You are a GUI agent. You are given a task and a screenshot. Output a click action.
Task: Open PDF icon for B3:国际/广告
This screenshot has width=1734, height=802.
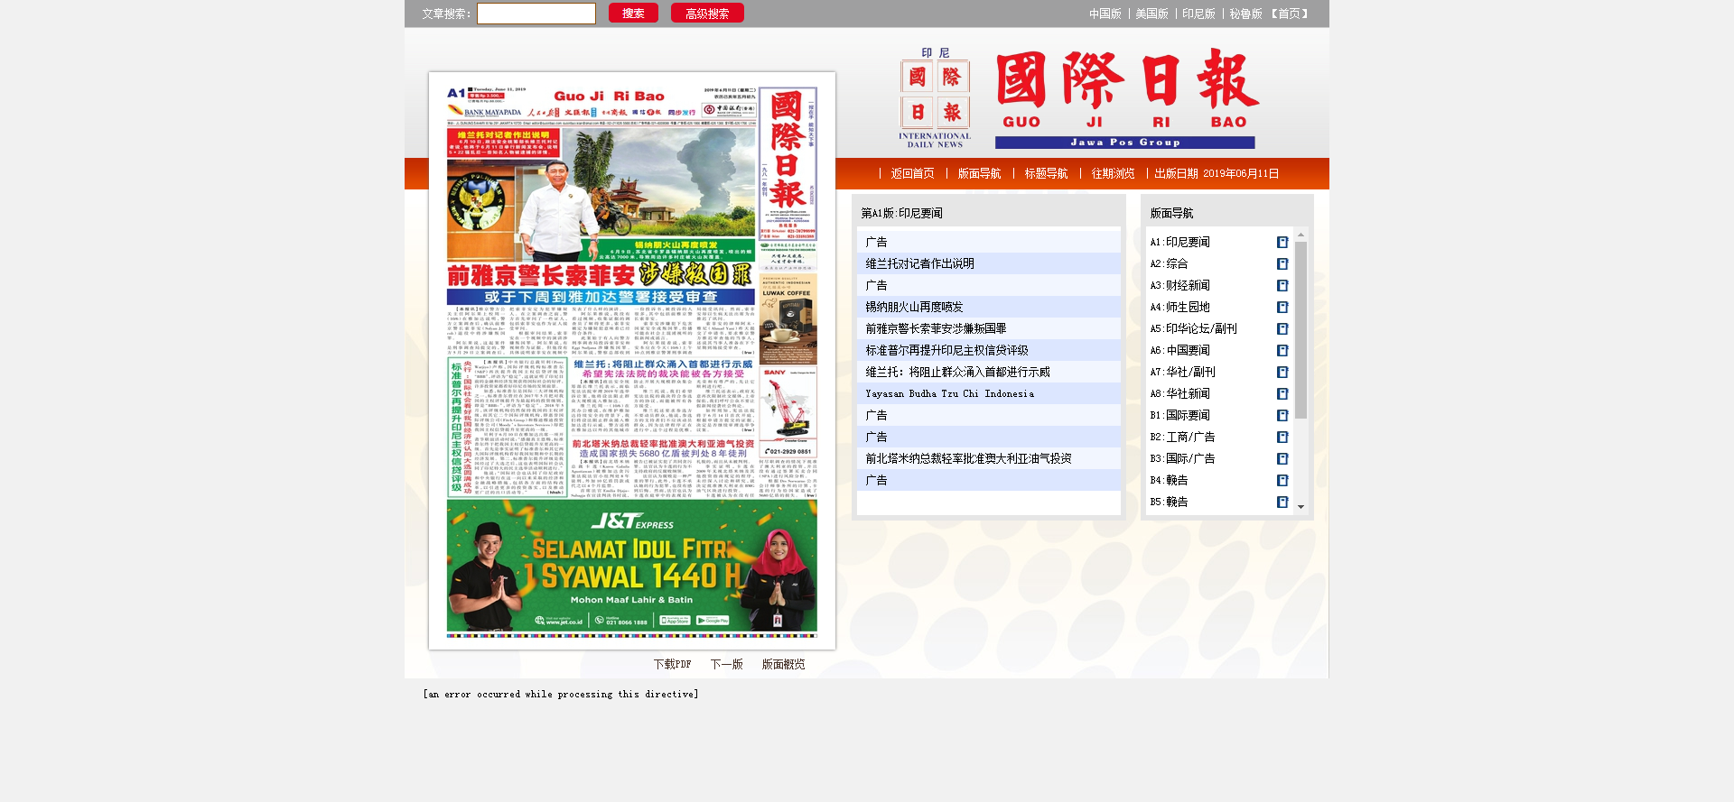[x=1282, y=458]
